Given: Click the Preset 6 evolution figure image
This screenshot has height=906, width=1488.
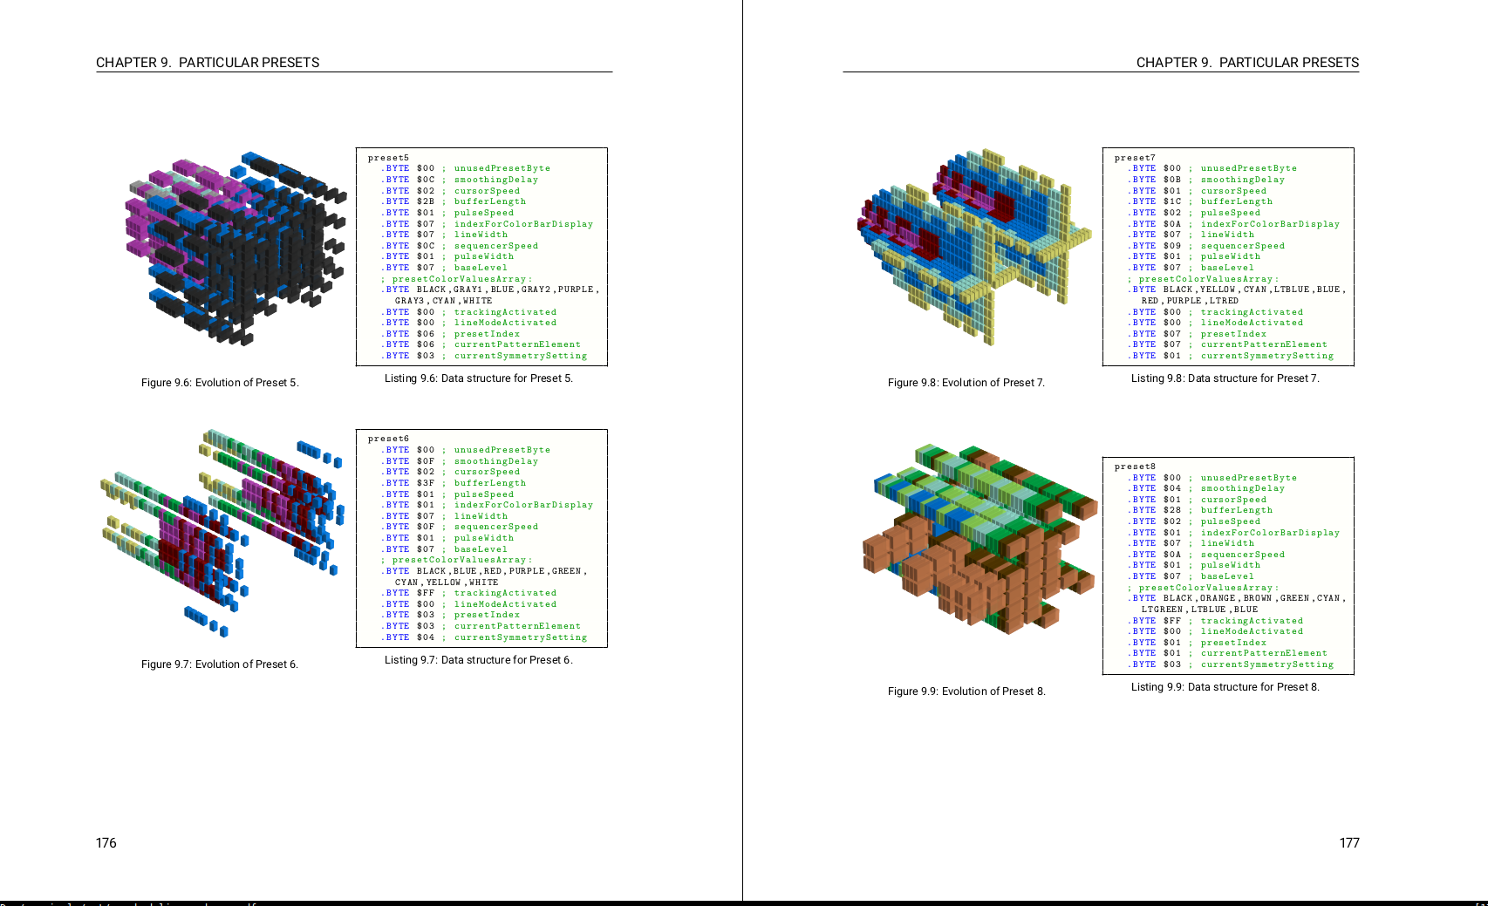Looking at the screenshot, I should click(x=222, y=532).
